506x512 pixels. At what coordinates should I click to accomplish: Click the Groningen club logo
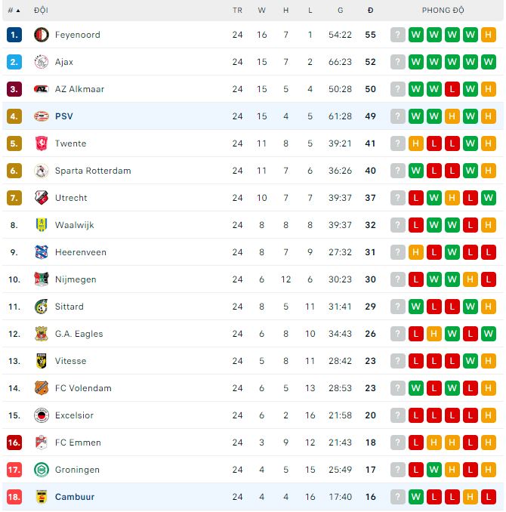(42, 470)
